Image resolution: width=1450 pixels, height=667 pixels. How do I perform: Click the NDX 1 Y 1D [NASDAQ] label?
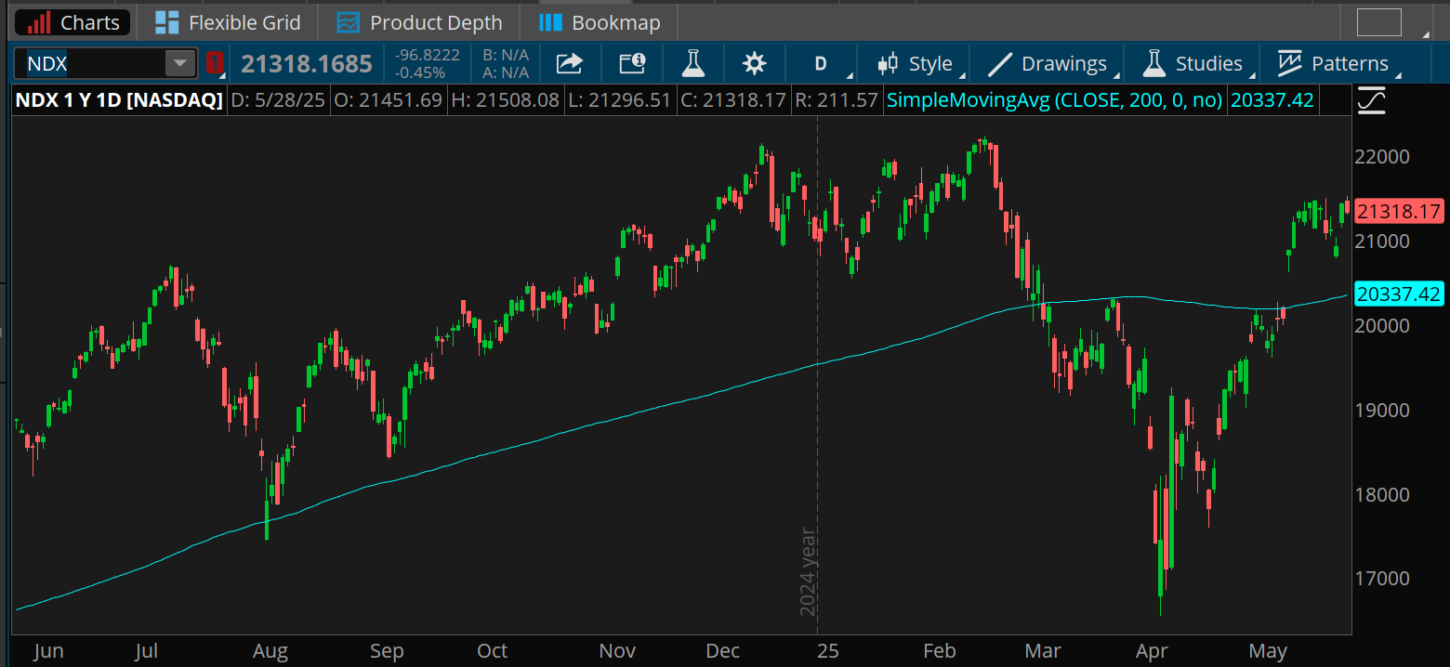118,100
